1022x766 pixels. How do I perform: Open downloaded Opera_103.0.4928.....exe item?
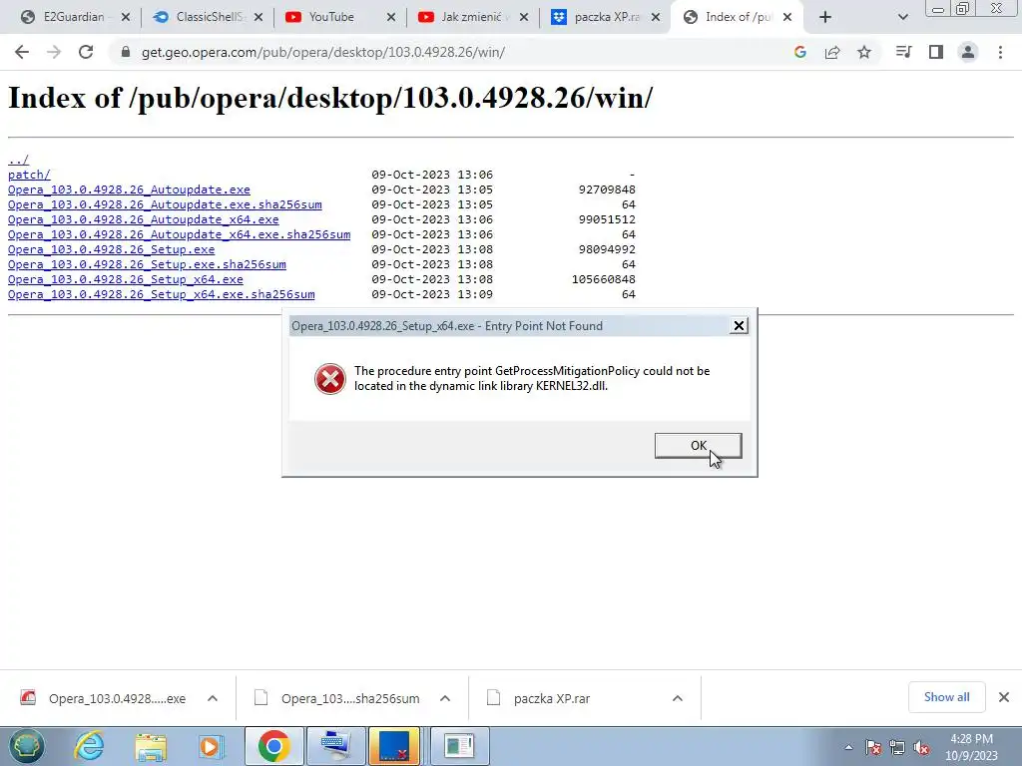[x=104, y=698]
